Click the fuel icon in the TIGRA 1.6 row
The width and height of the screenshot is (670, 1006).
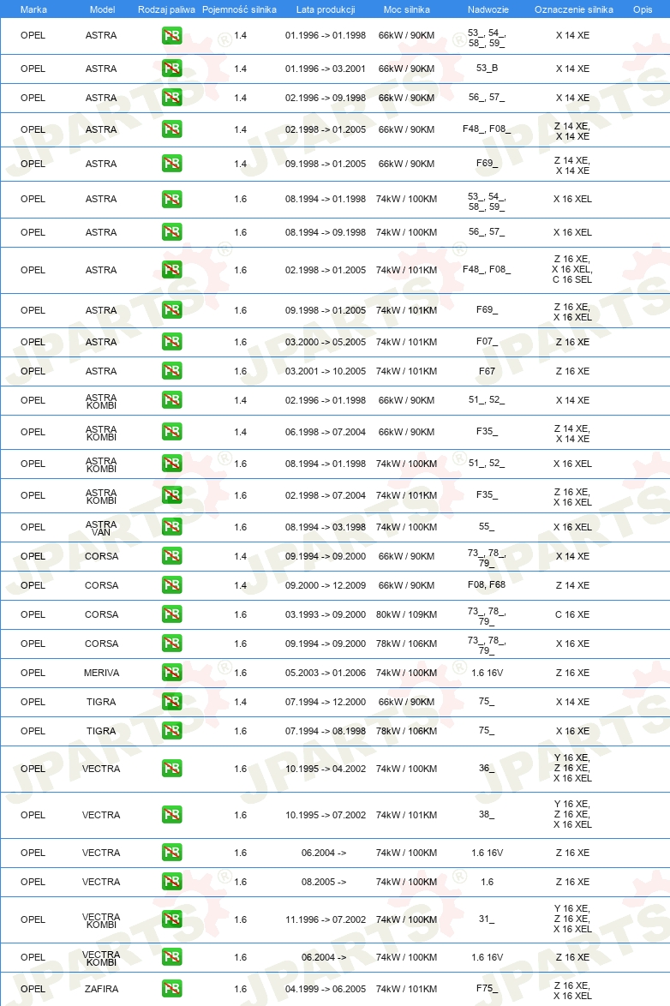pos(171,730)
